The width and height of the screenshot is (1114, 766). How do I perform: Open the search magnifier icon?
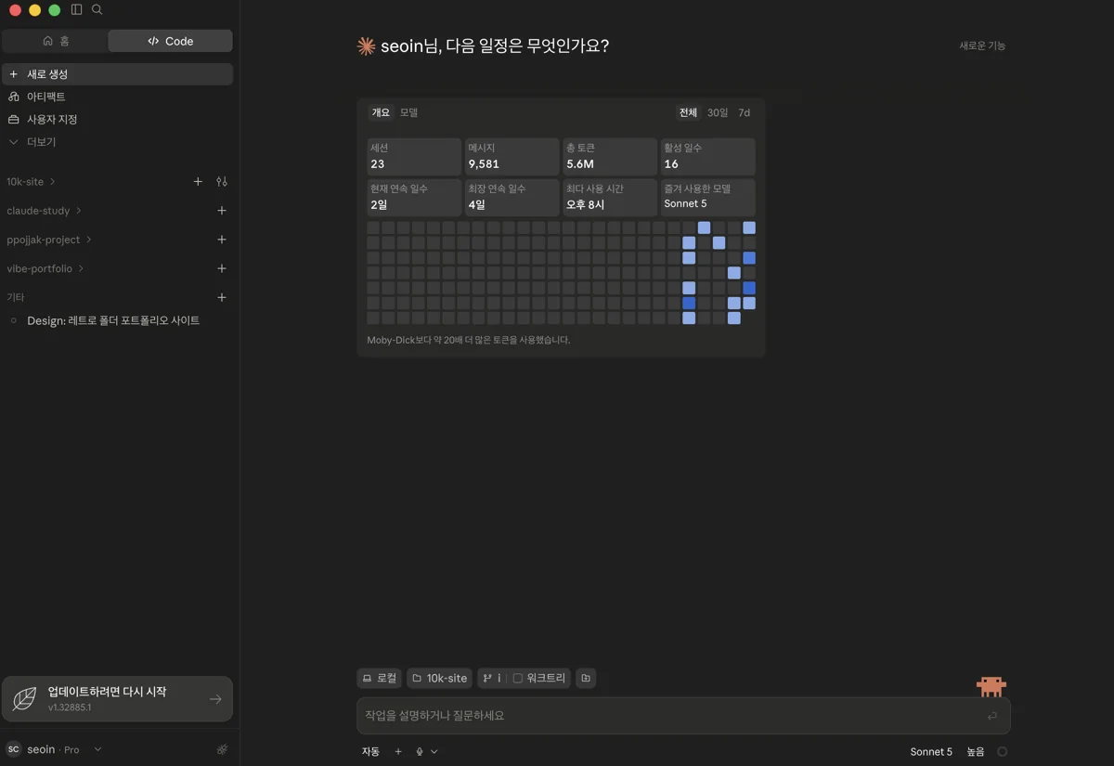click(97, 9)
